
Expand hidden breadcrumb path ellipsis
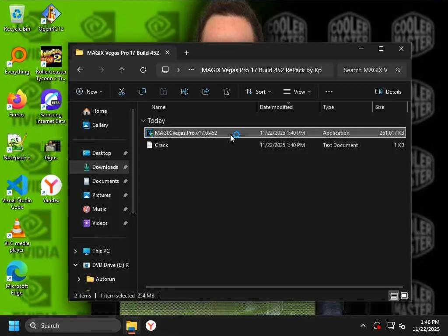click(191, 70)
